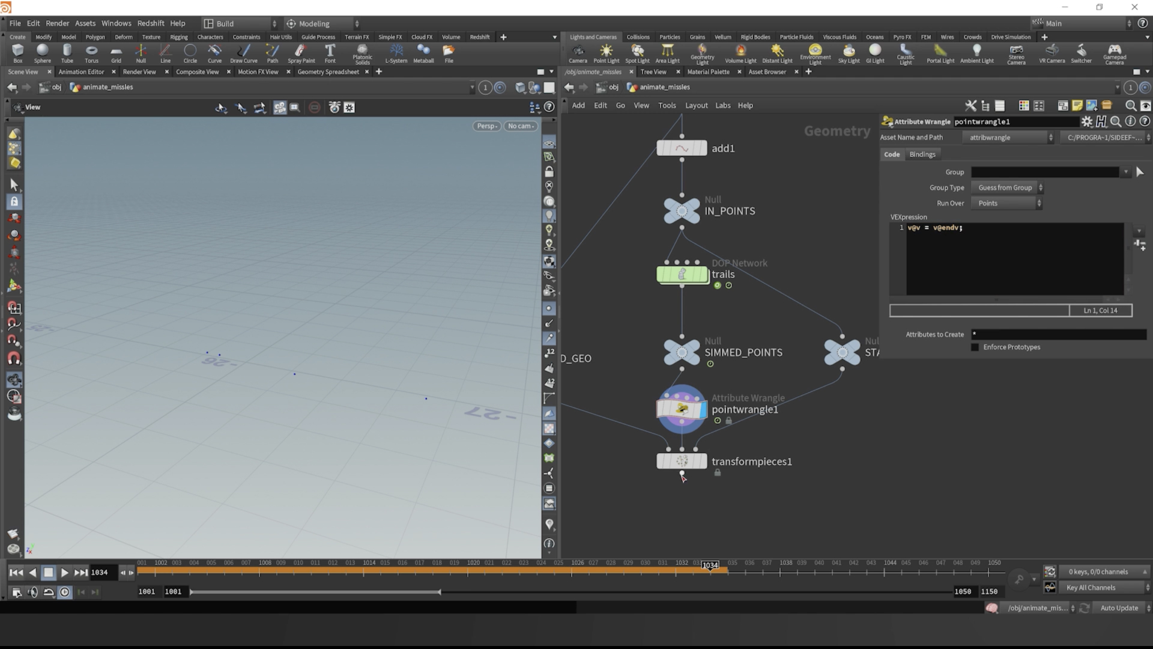Click the File shelf tool
Screen dimensions: 1153x649
[449, 53]
